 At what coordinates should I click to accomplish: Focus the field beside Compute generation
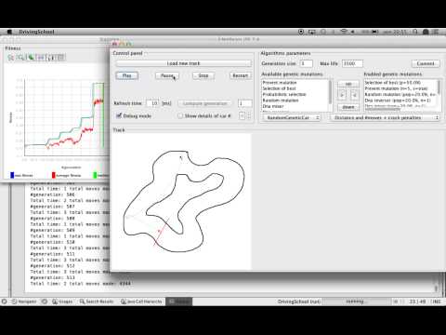245,103
